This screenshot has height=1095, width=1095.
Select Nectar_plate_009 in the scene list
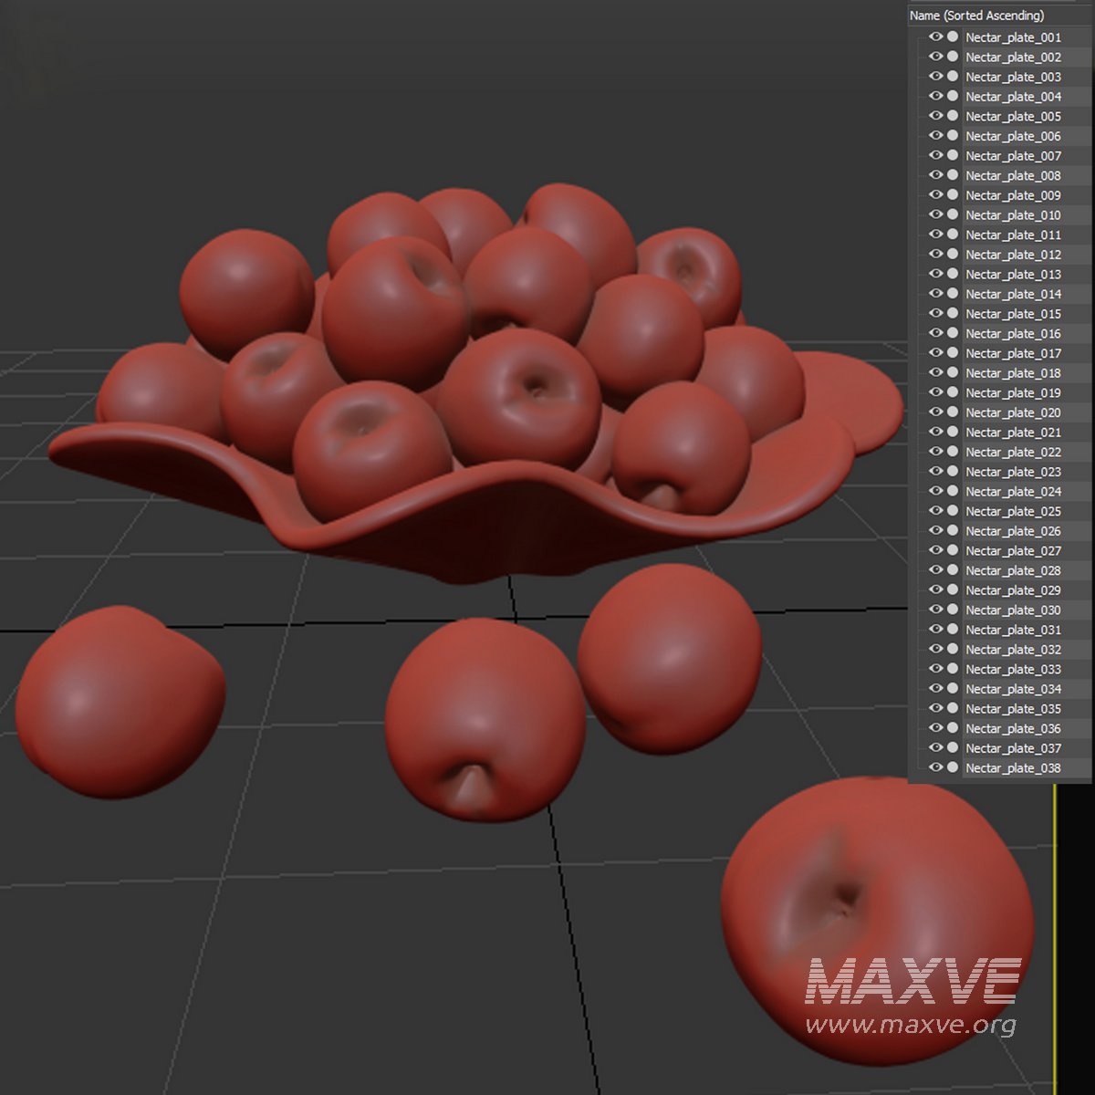[1013, 195]
